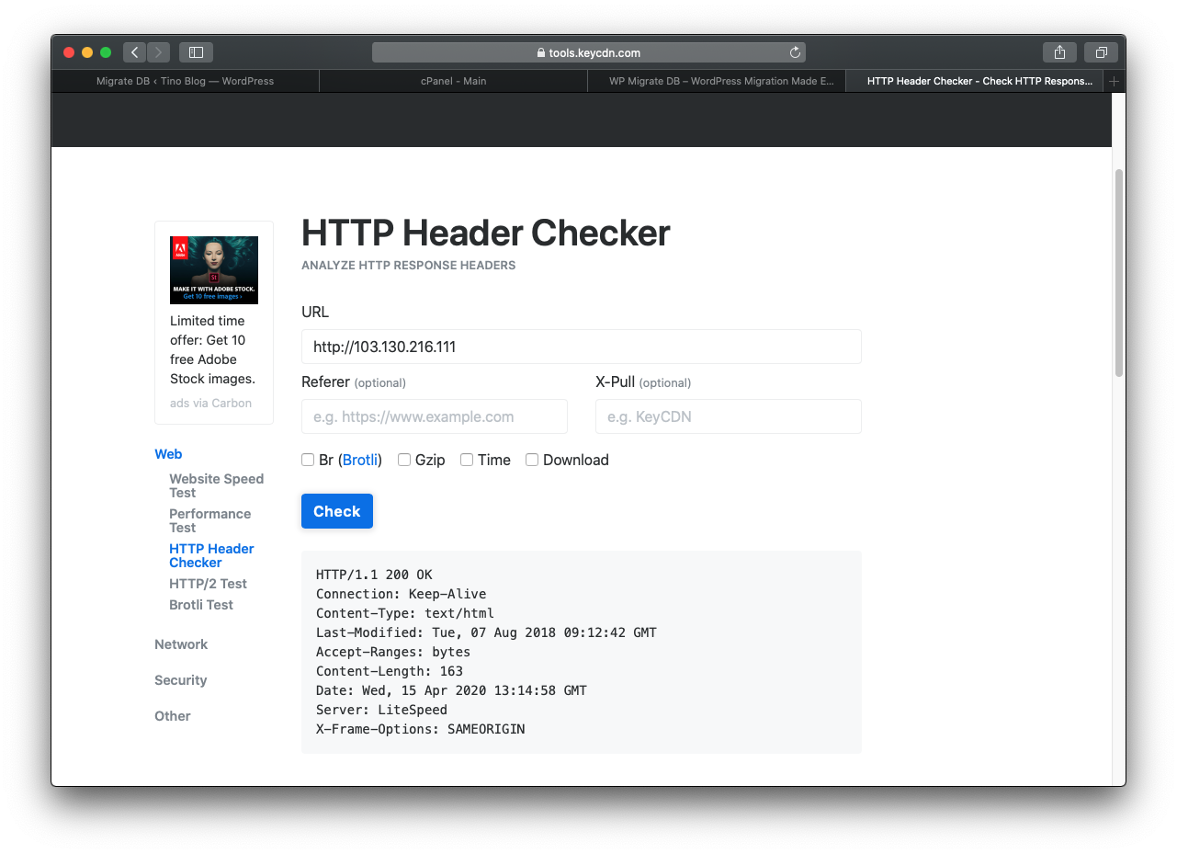
Task: Click the X-Pull input field
Action: (729, 416)
